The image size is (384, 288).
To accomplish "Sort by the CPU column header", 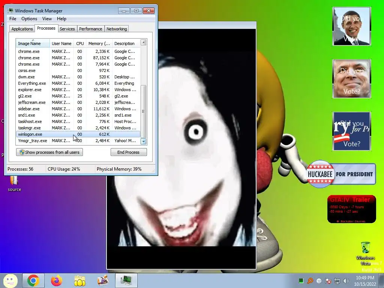I will coord(80,43).
